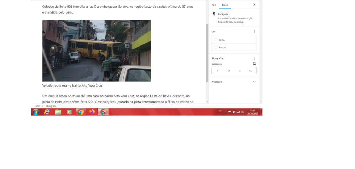The image size is (355, 169).
Task: Click the Show desktop strip on the taskbar
Action: [261, 112]
